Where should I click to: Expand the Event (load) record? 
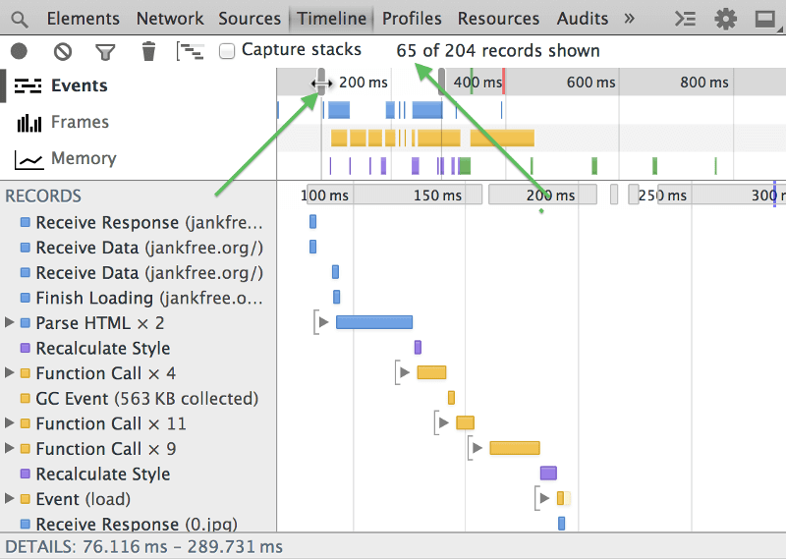(10, 499)
